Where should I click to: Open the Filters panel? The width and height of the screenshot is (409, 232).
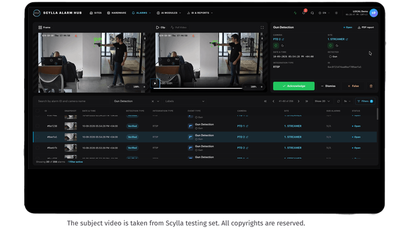tap(365, 101)
